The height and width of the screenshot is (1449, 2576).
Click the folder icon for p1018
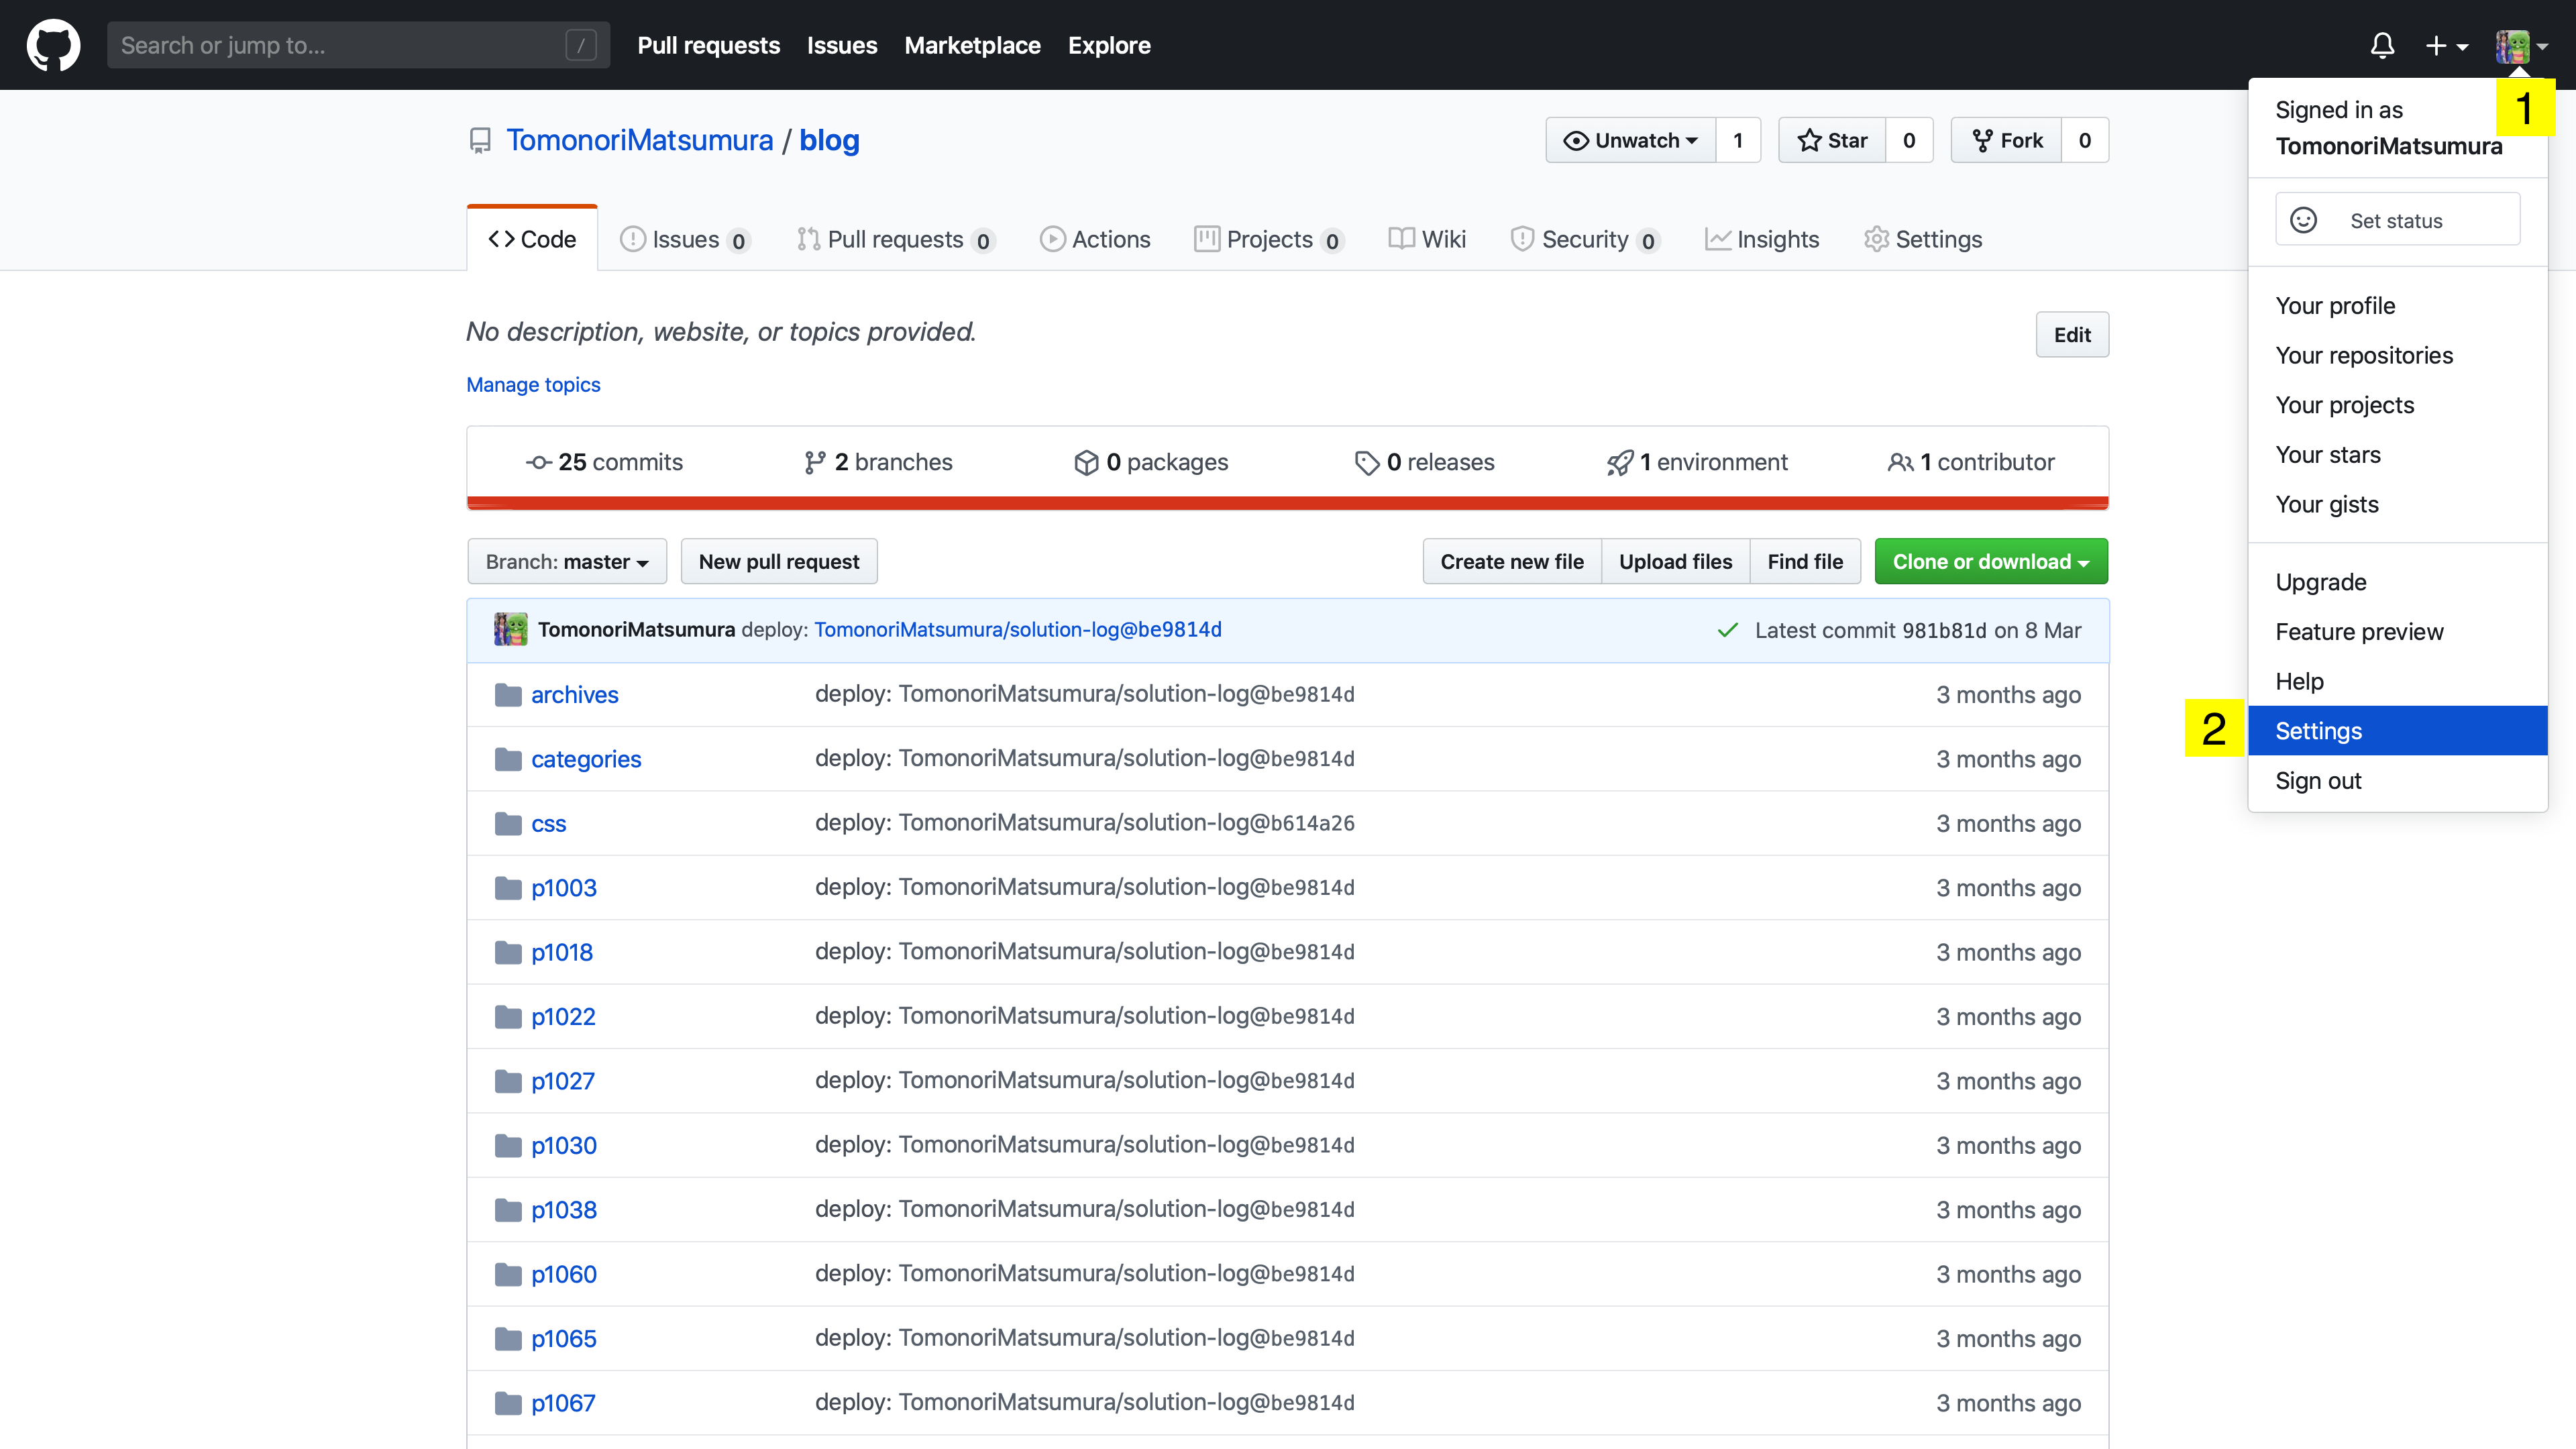pos(508,952)
